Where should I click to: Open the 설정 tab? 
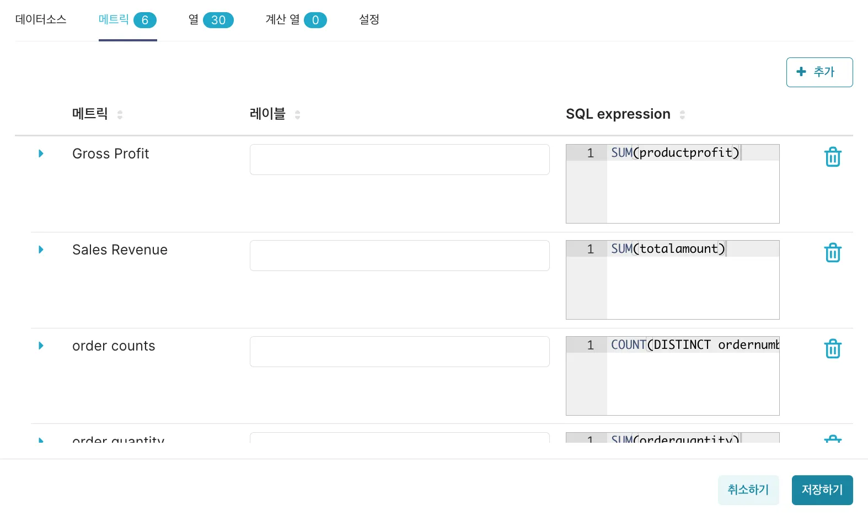pyautogui.click(x=369, y=20)
